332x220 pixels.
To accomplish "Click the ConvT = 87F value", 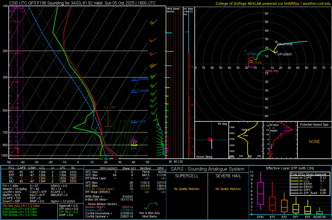I will pyautogui.click(x=38, y=192).
